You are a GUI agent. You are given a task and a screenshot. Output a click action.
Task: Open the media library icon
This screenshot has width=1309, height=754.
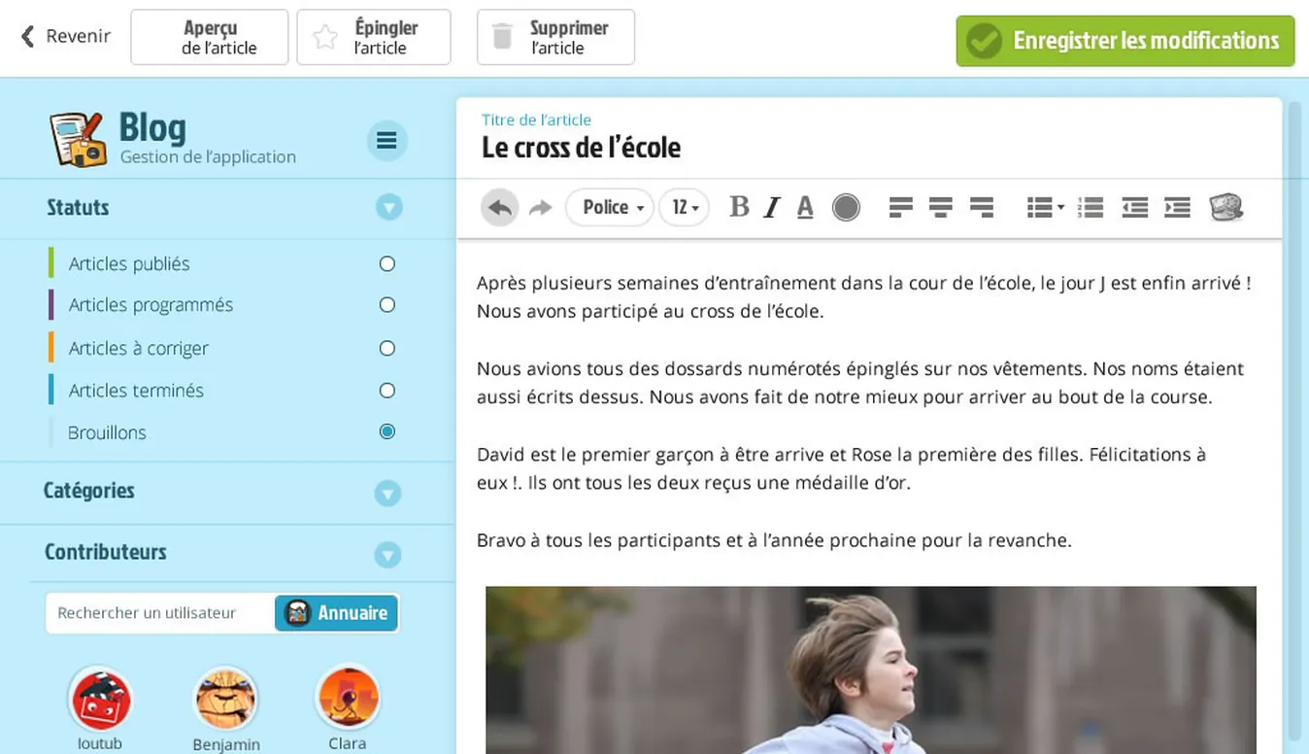pyautogui.click(x=1226, y=207)
